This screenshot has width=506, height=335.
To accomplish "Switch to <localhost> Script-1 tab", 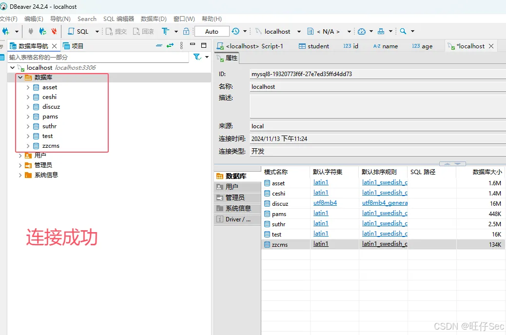I will 251,46.
